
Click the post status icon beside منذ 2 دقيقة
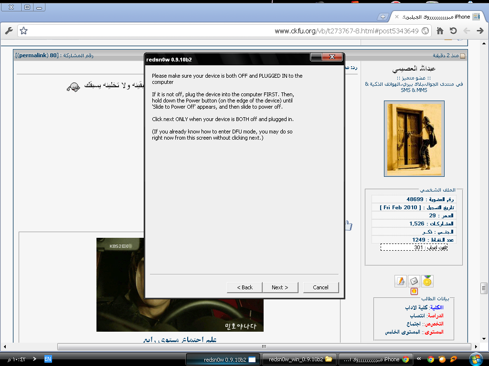(463, 56)
